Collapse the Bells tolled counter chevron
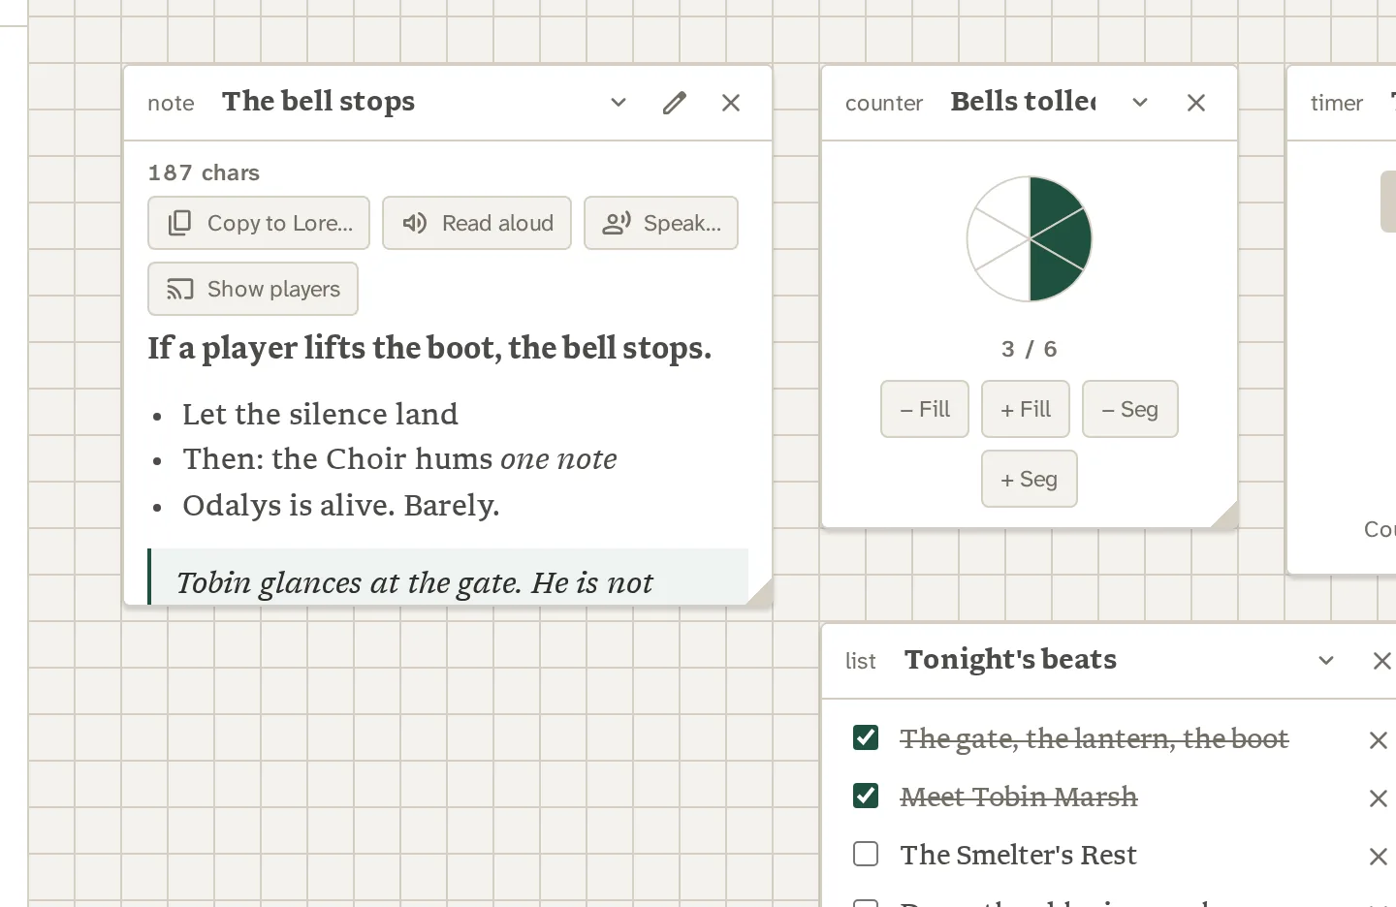The height and width of the screenshot is (907, 1396). (x=1140, y=103)
